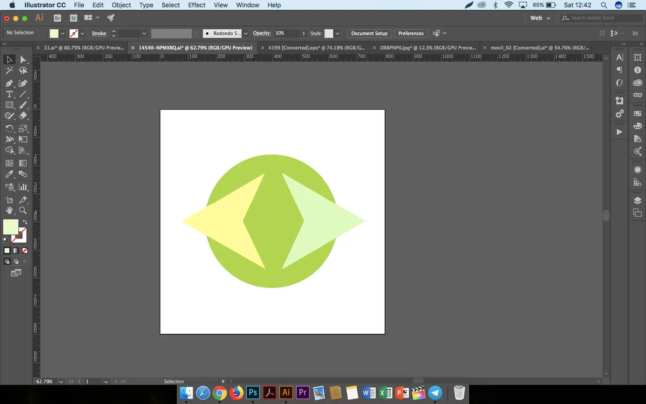Viewport: 646px width, 404px height.
Task: Open the Creative Cloud Libraries panel
Action: (637, 82)
